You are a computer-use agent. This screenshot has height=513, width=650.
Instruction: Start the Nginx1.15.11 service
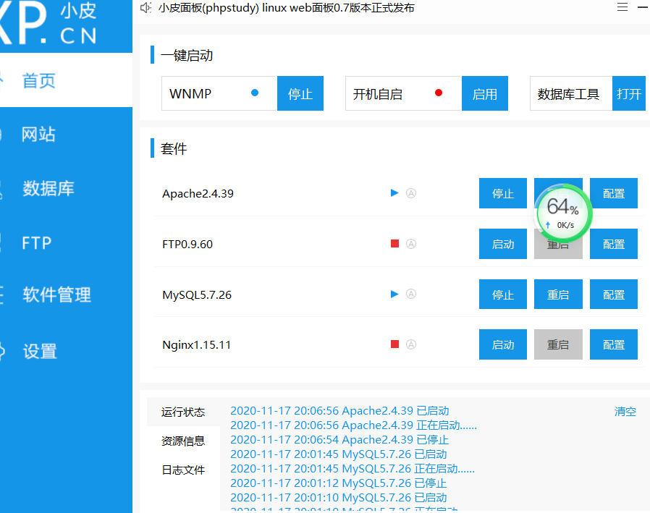[x=503, y=344]
